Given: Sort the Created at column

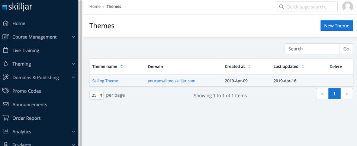Looking at the screenshot, I should point(249,67).
